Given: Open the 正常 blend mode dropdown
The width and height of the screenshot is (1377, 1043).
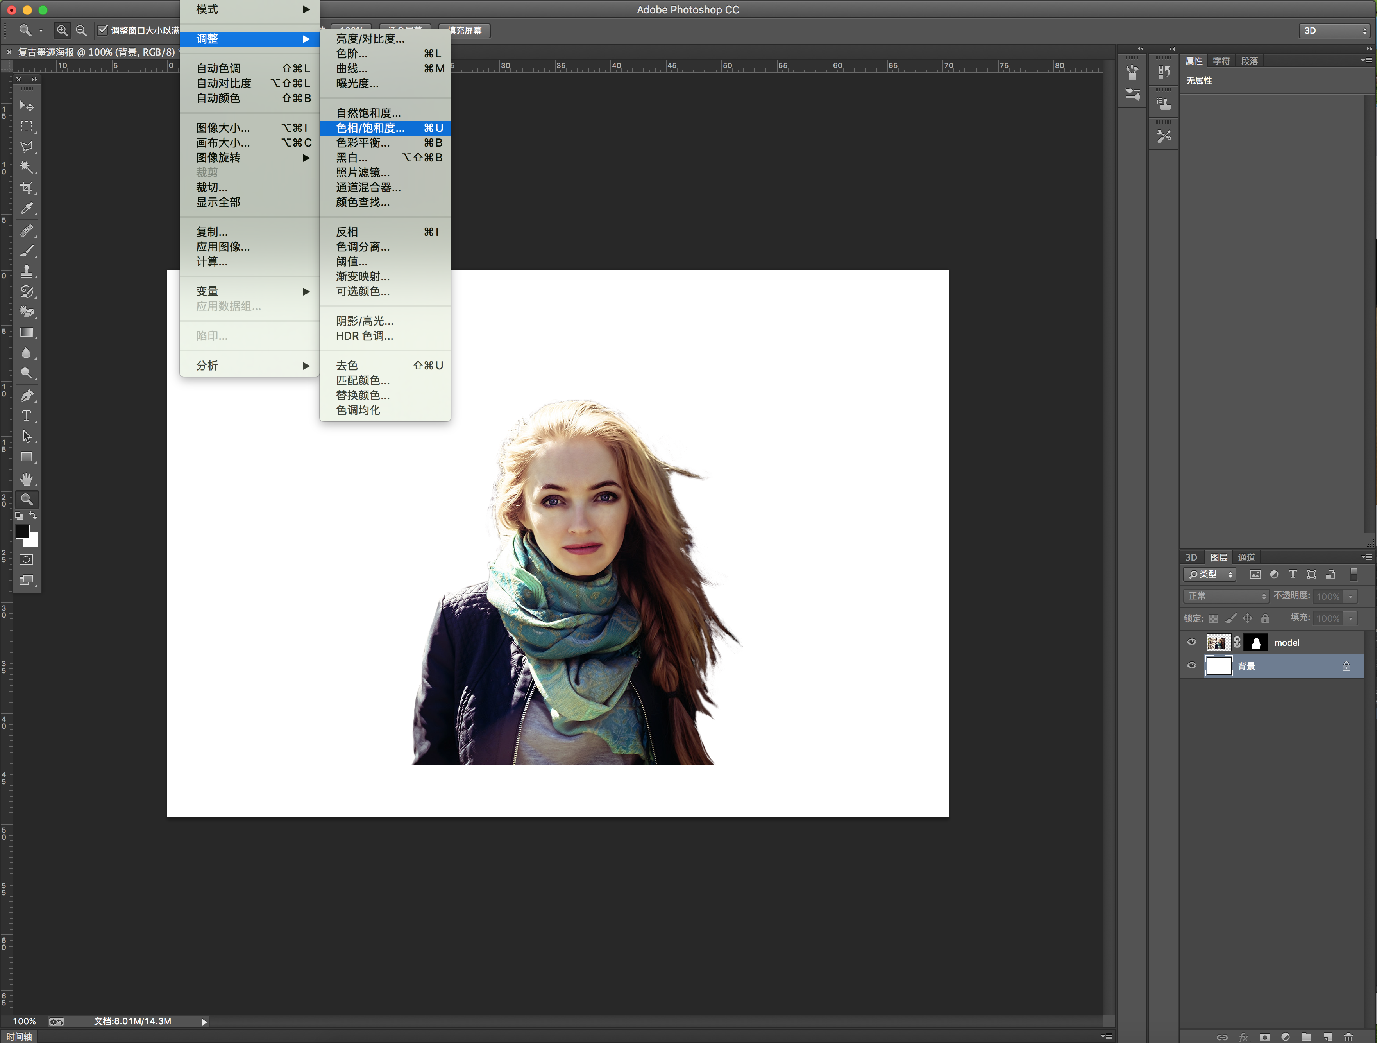Looking at the screenshot, I should (1225, 596).
